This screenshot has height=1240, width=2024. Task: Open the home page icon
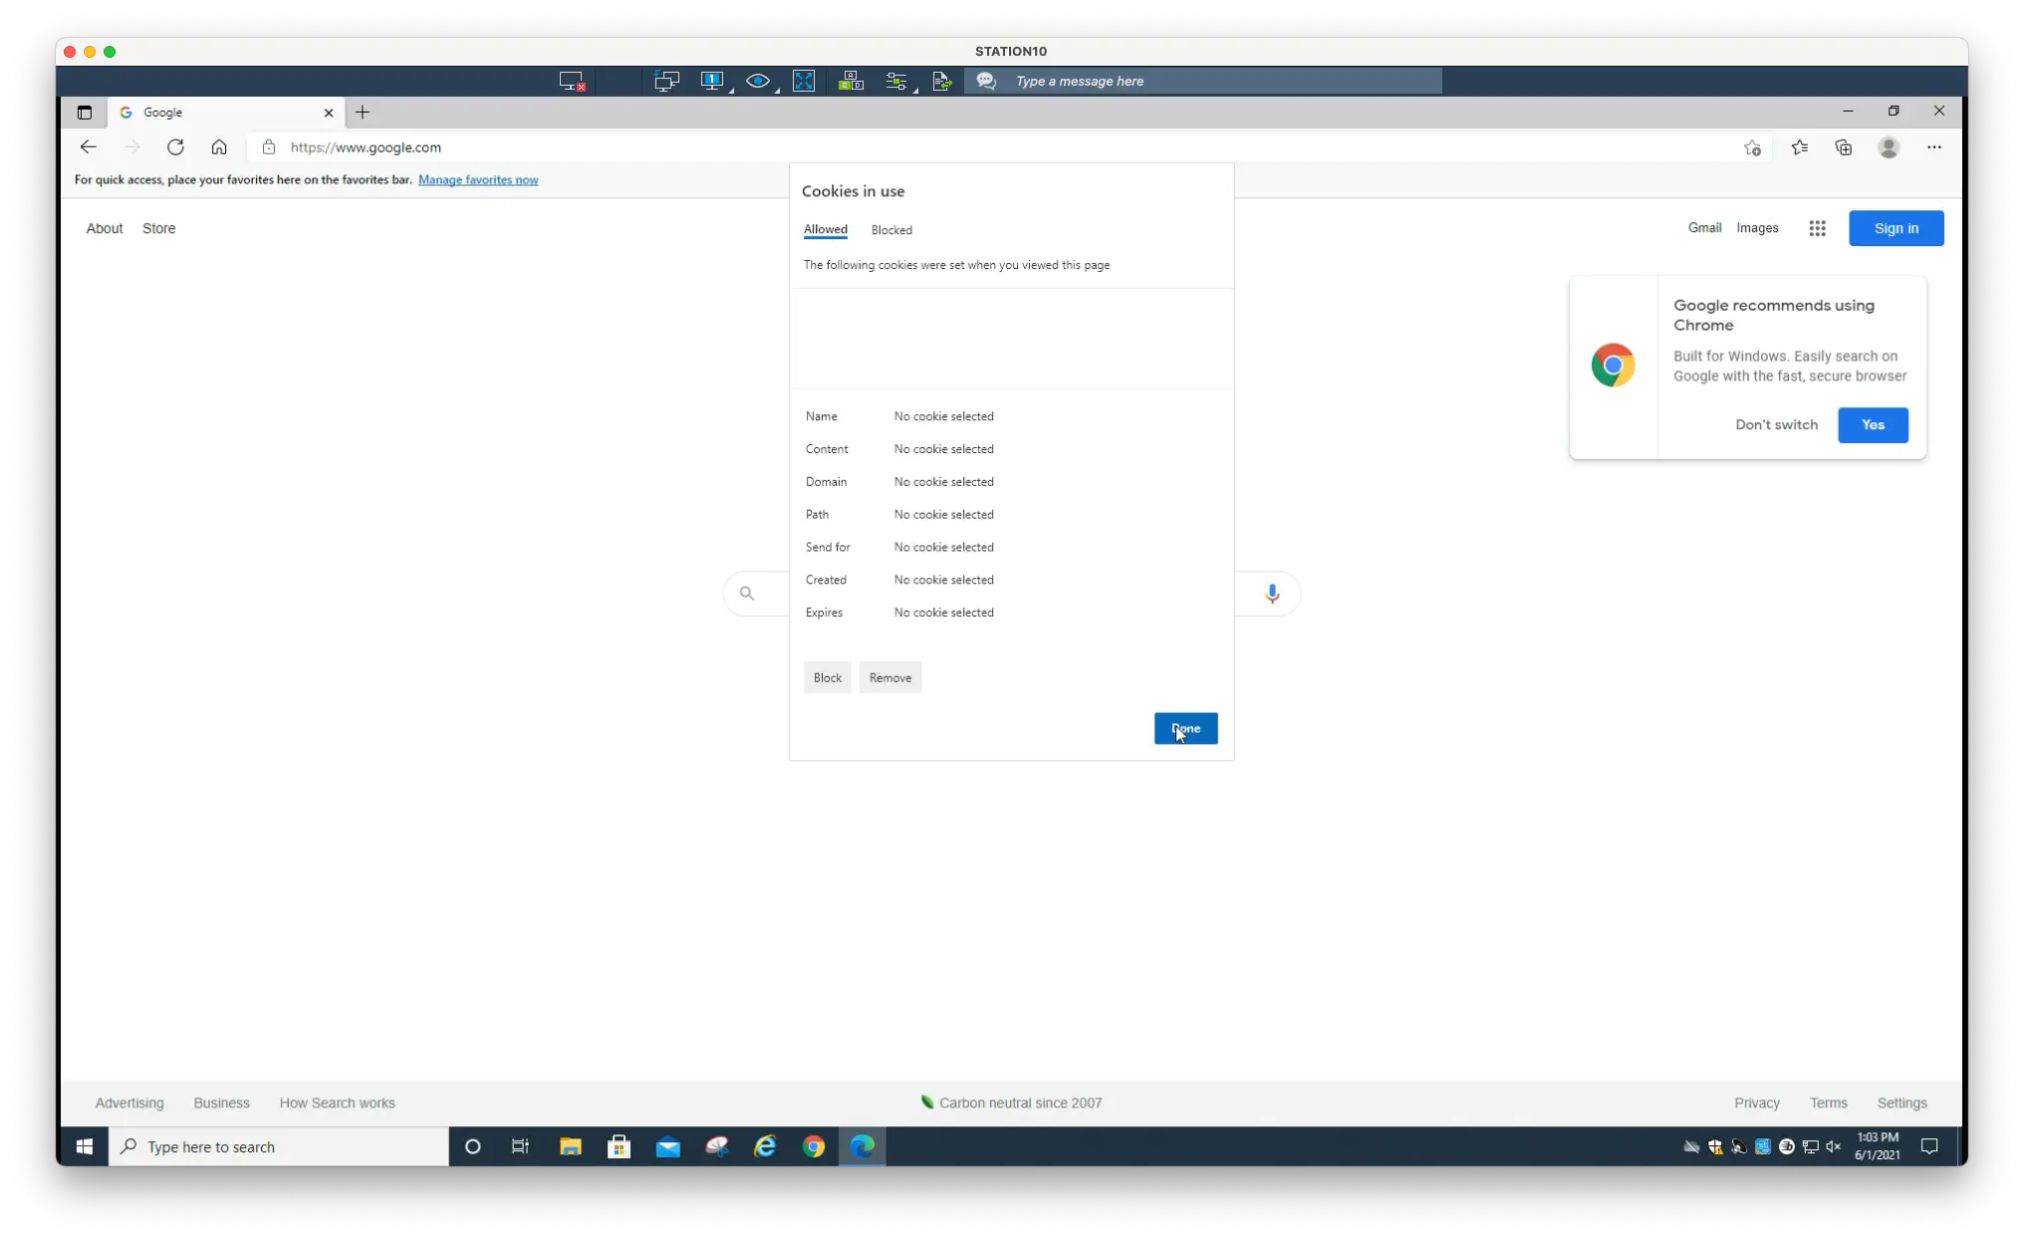click(219, 147)
